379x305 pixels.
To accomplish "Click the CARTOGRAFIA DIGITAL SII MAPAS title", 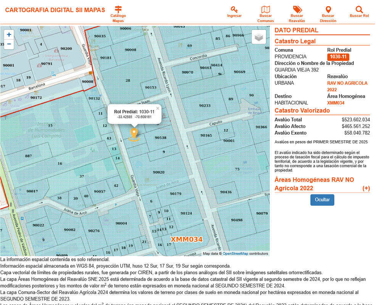I will click(x=55, y=10).
